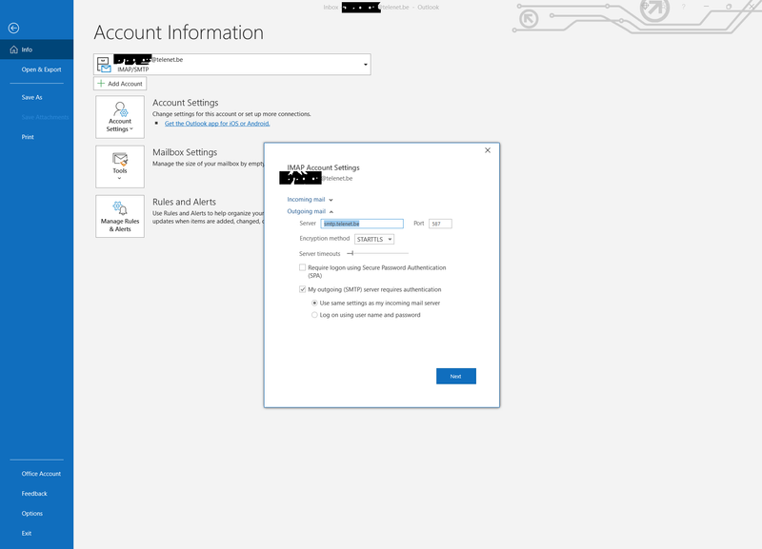This screenshot has width=762, height=549.
Task: Collapse the Outgoing mail section
Action: coord(310,211)
